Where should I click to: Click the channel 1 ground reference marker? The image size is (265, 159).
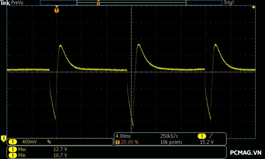tap(3, 138)
